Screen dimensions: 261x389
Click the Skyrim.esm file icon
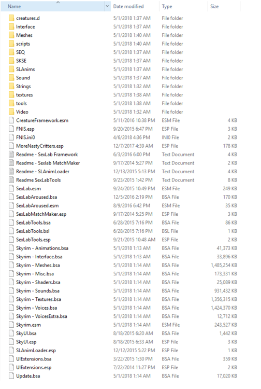coord(11,325)
